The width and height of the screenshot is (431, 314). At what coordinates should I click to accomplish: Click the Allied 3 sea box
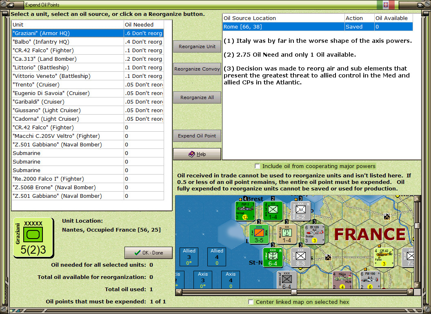[x=189, y=257]
